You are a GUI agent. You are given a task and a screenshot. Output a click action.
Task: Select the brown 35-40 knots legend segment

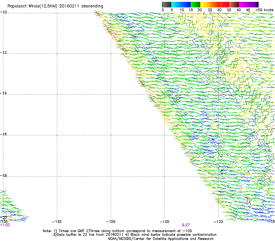(x=234, y=4)
